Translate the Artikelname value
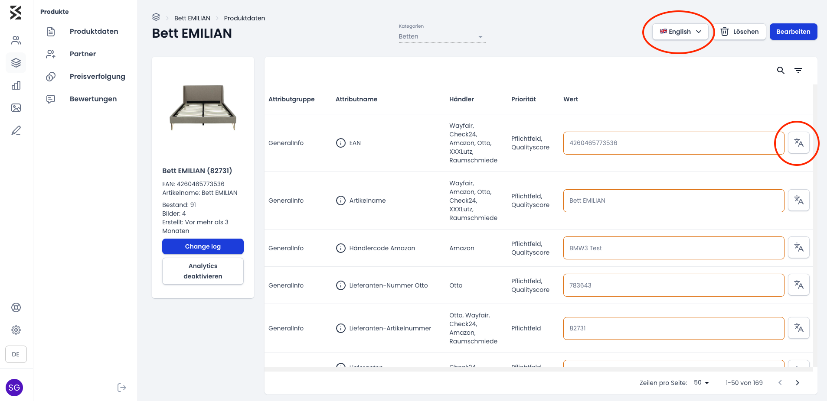The image size is (827, 401). [799, 200]
